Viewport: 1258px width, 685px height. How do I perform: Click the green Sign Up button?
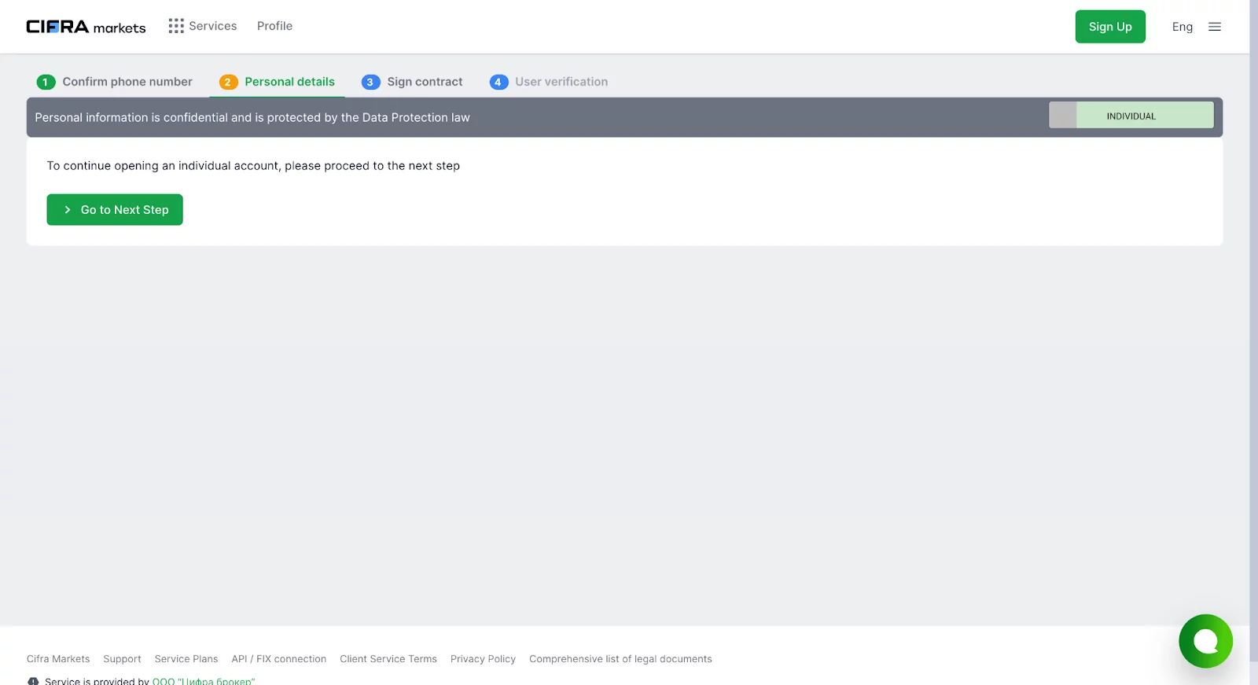(1109, 27)
